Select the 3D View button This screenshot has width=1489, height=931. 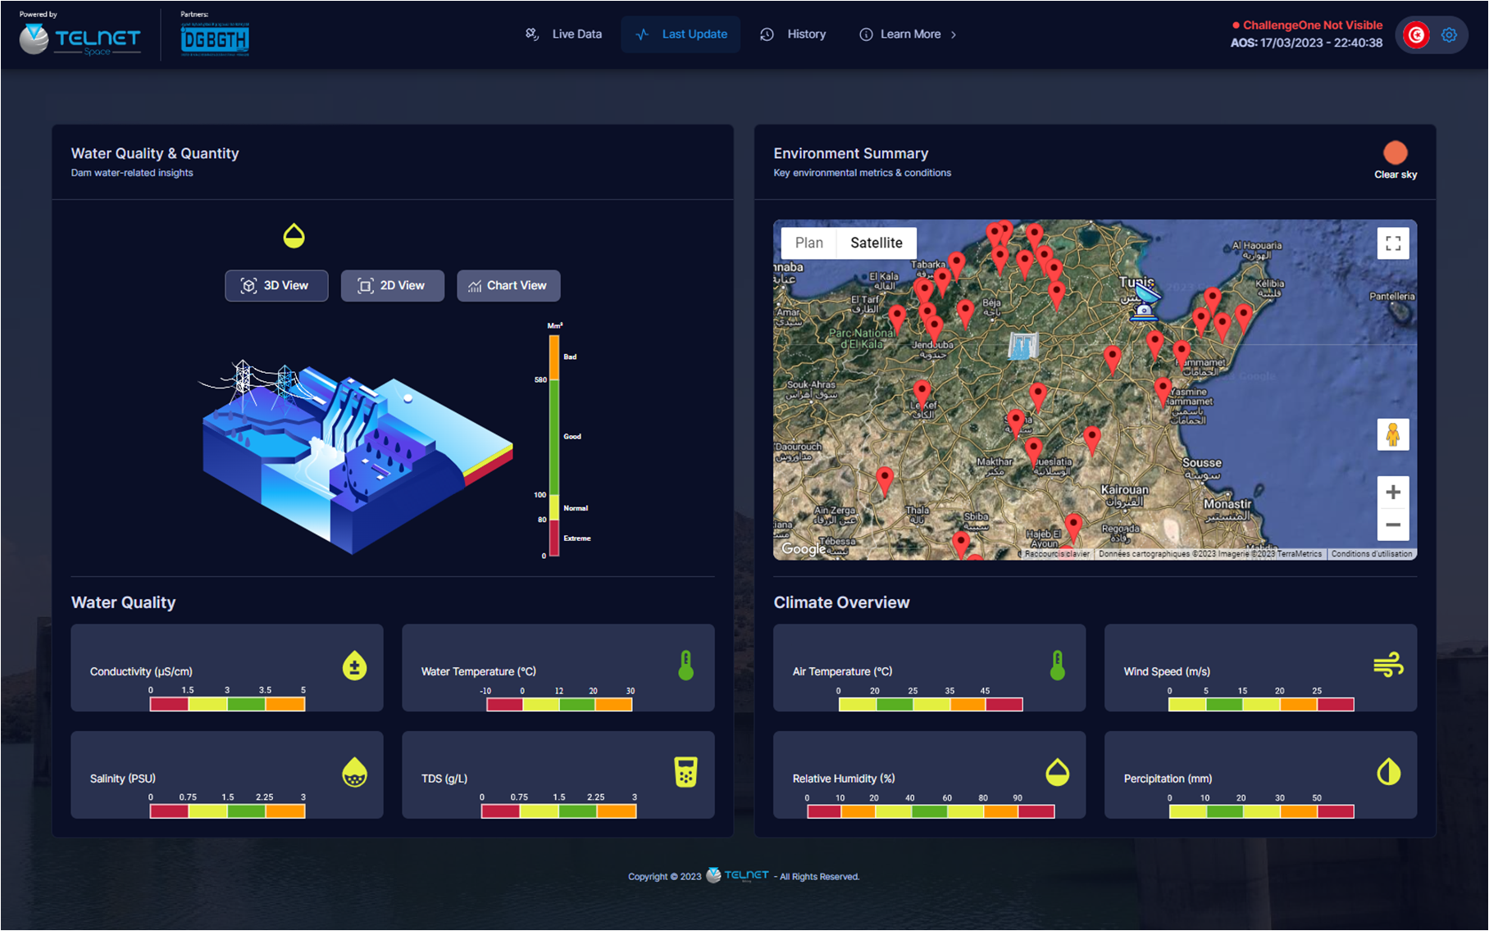276,286
